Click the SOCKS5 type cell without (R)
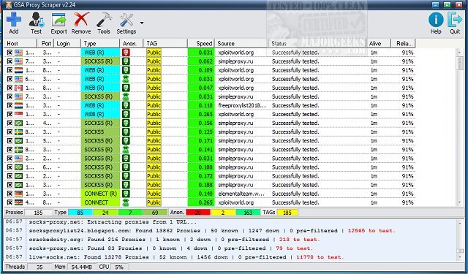The width and height of the screenshot is (468, 274). (x=100, y=132)
